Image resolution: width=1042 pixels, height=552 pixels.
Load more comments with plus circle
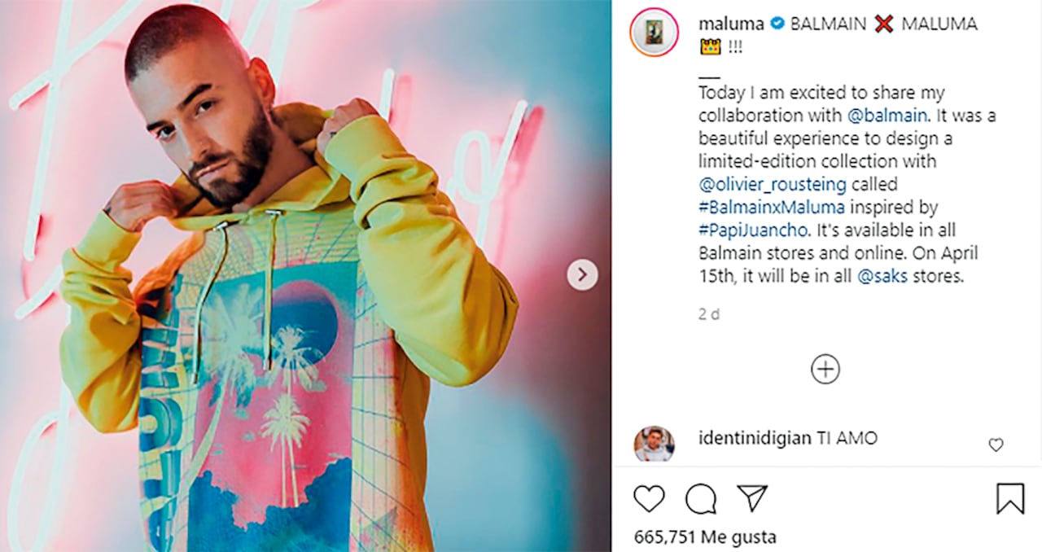825,370
